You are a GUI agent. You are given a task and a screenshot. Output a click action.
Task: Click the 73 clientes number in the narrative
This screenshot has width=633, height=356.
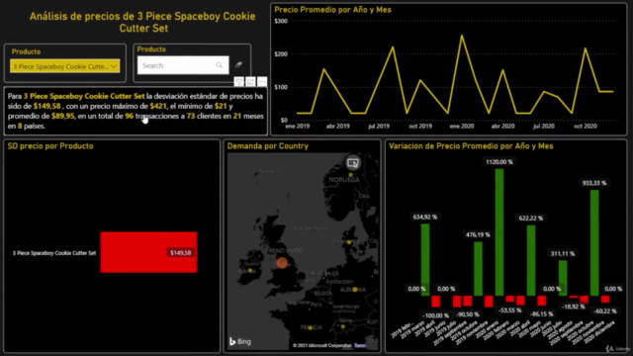pyautogui.click(x=191, y=117)
